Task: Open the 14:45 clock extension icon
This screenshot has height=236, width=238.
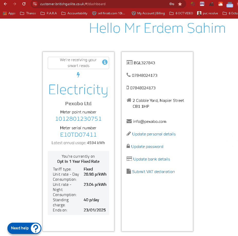Action: click(230, 5)
